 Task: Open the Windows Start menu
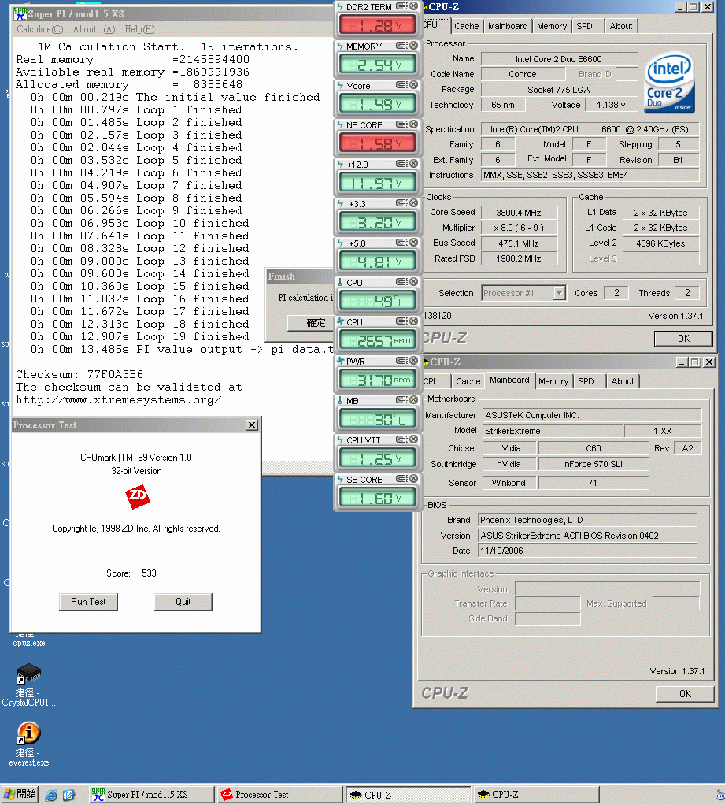tap(20, 794)
